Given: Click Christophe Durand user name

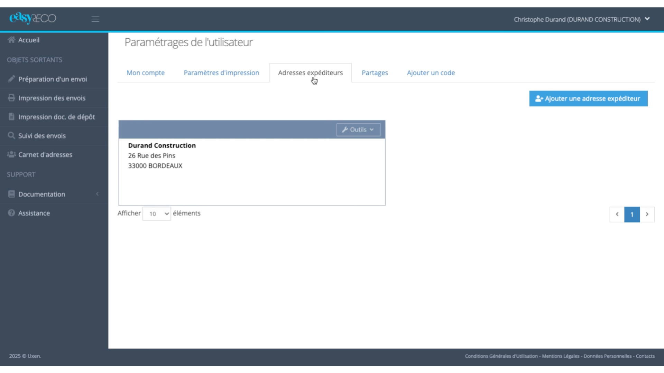Looking at the screenshot, I should coord(577,19).
